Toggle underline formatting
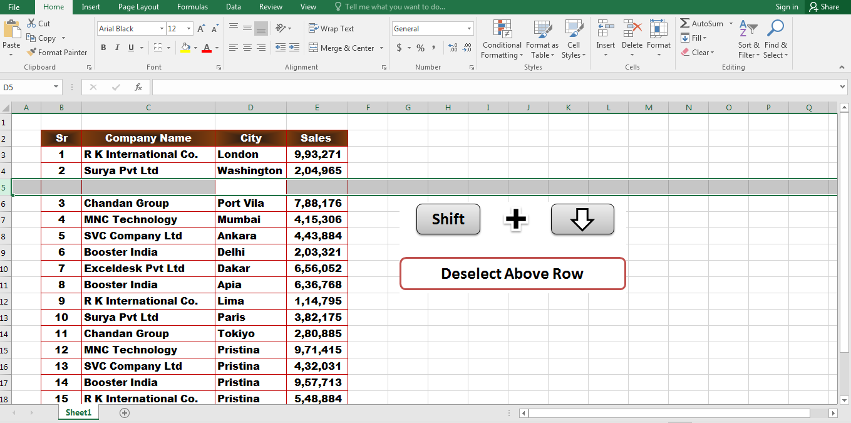Viewport: 851px width, 423px height. [x=129, y=48]
